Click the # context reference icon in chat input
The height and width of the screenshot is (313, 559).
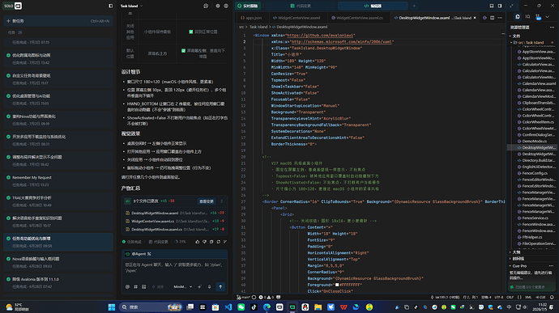(x=135, y=286)
